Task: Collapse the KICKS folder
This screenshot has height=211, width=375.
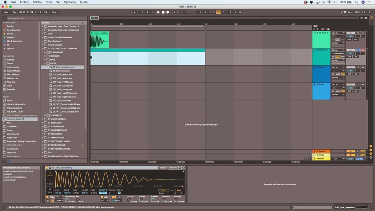Action: [45, 63]
